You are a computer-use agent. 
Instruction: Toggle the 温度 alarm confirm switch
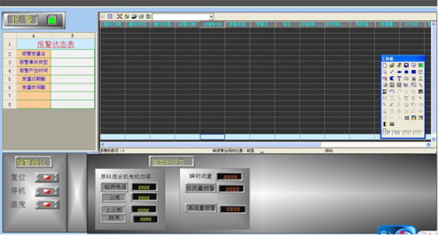(47, 204)
